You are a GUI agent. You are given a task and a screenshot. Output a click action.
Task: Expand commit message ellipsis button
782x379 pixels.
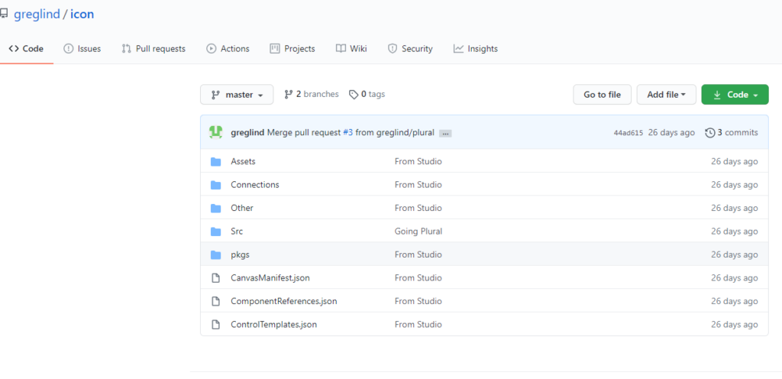tap(445, 134)
